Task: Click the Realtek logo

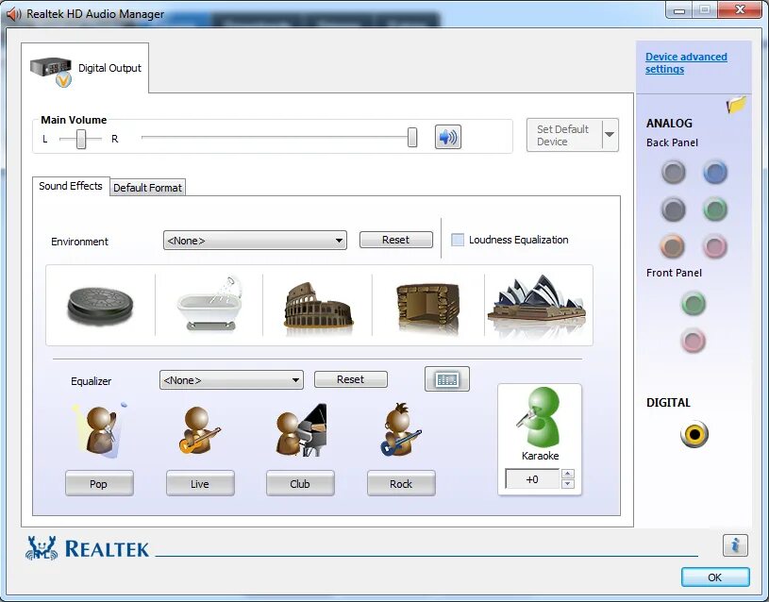Action: coord(88,548)
